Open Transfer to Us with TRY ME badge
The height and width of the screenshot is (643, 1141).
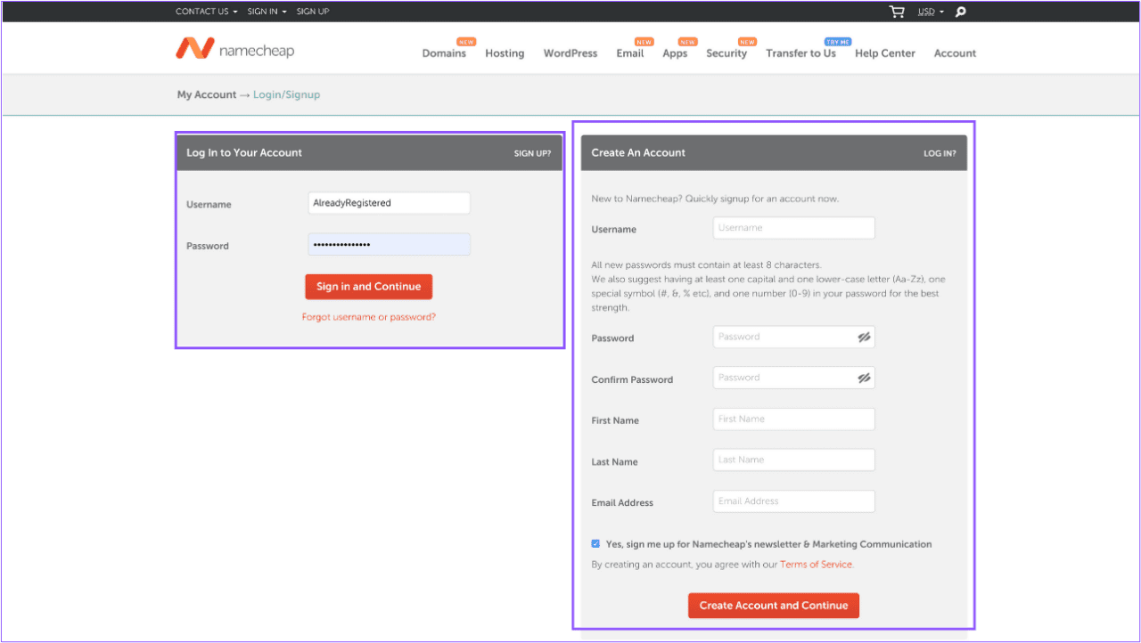800,53
